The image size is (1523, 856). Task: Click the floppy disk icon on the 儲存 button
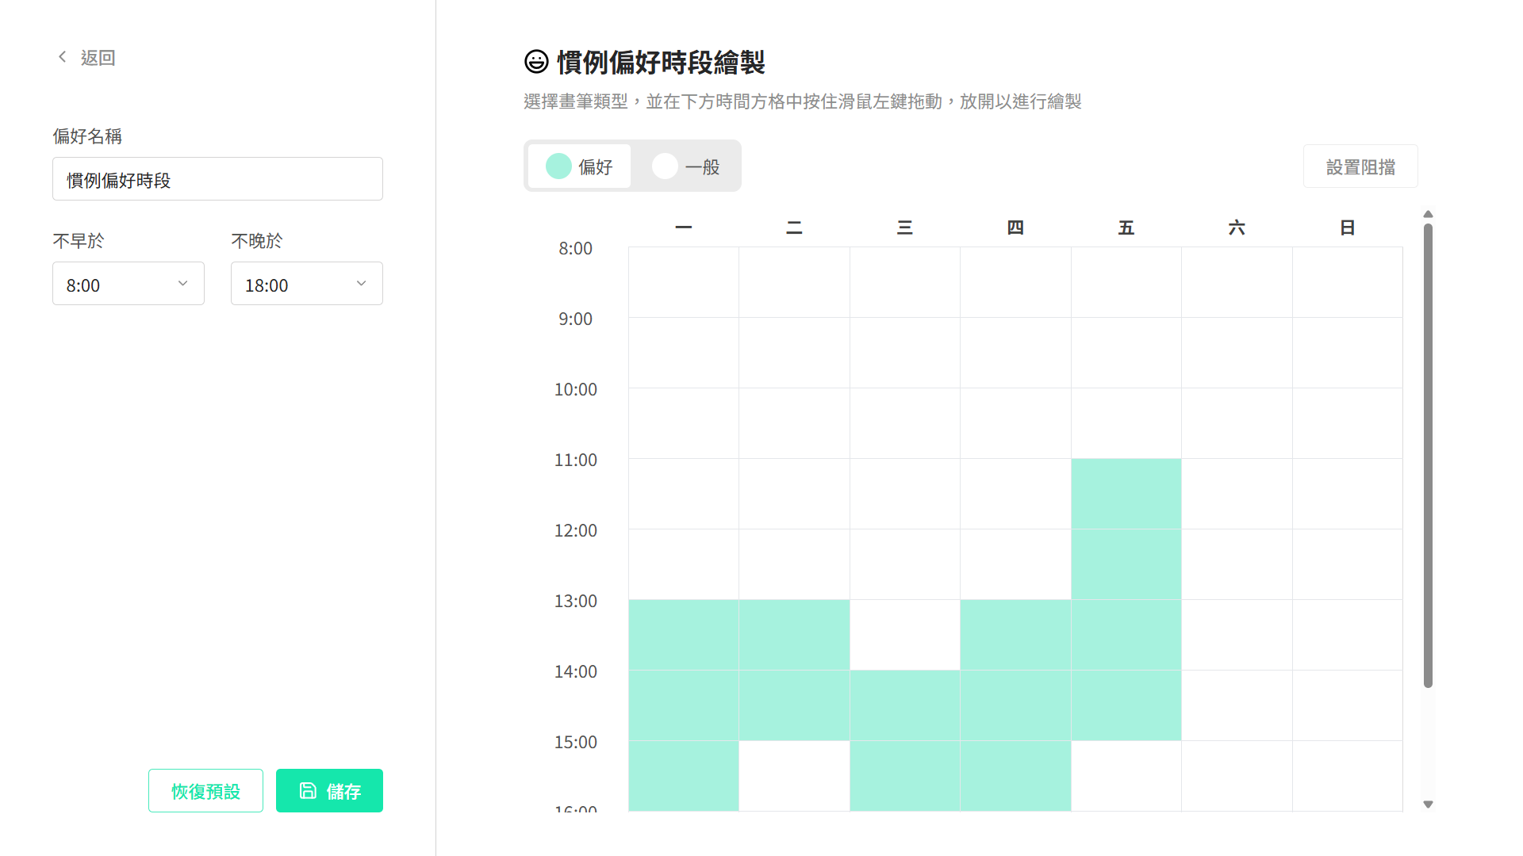308,790
